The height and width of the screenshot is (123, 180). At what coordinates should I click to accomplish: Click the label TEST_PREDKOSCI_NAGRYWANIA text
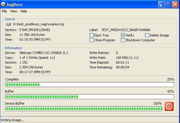(126, 30)
